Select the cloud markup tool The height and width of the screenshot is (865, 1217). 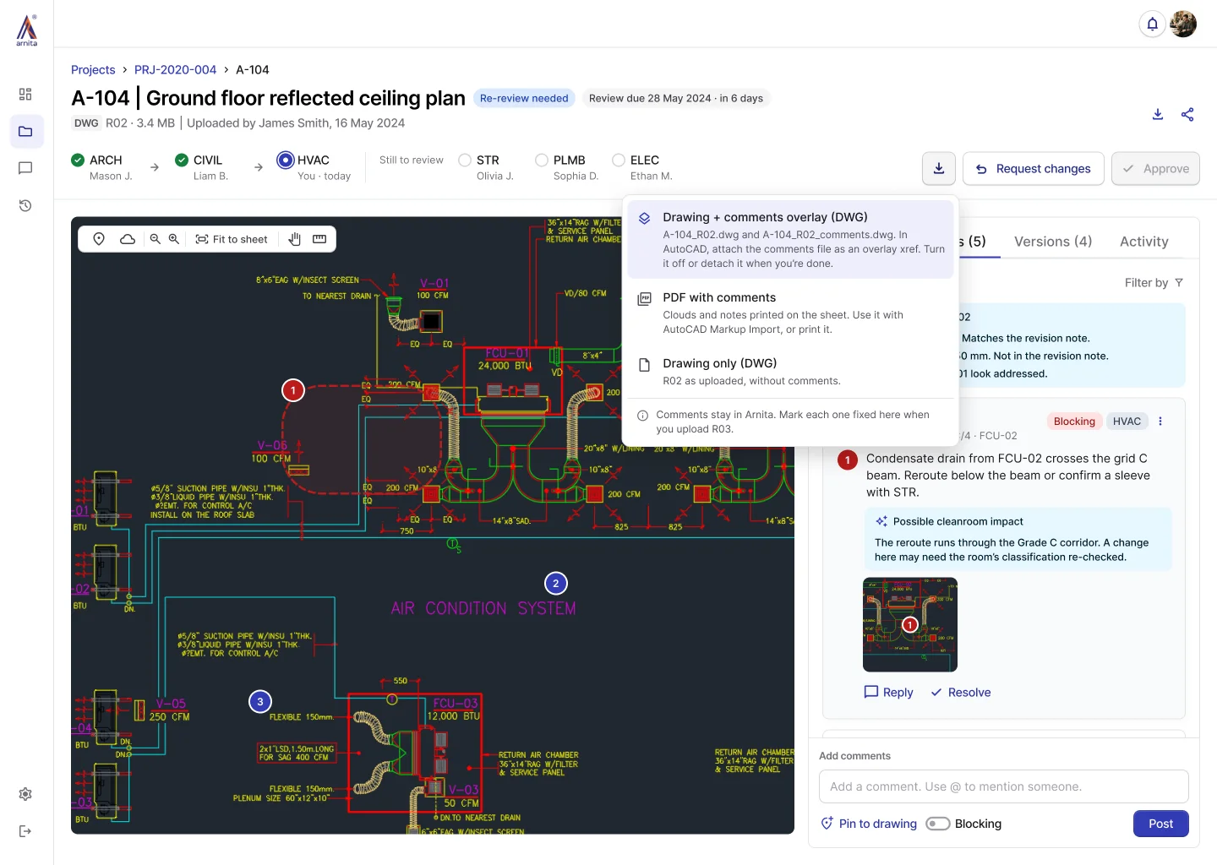point(128,239)
